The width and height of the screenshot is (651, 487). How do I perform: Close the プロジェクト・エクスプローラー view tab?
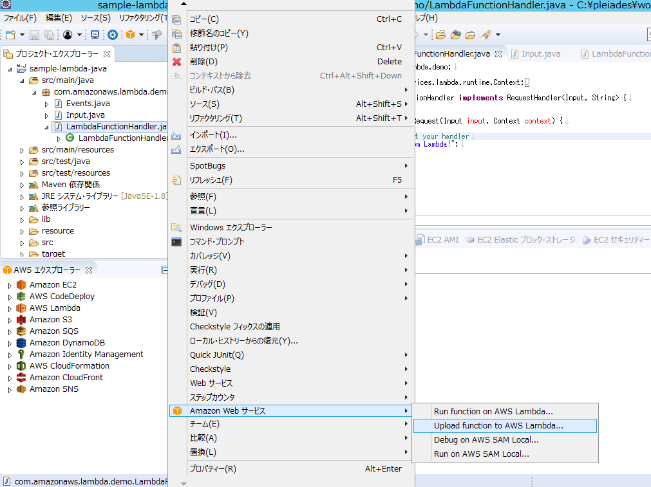coord(107,54)
